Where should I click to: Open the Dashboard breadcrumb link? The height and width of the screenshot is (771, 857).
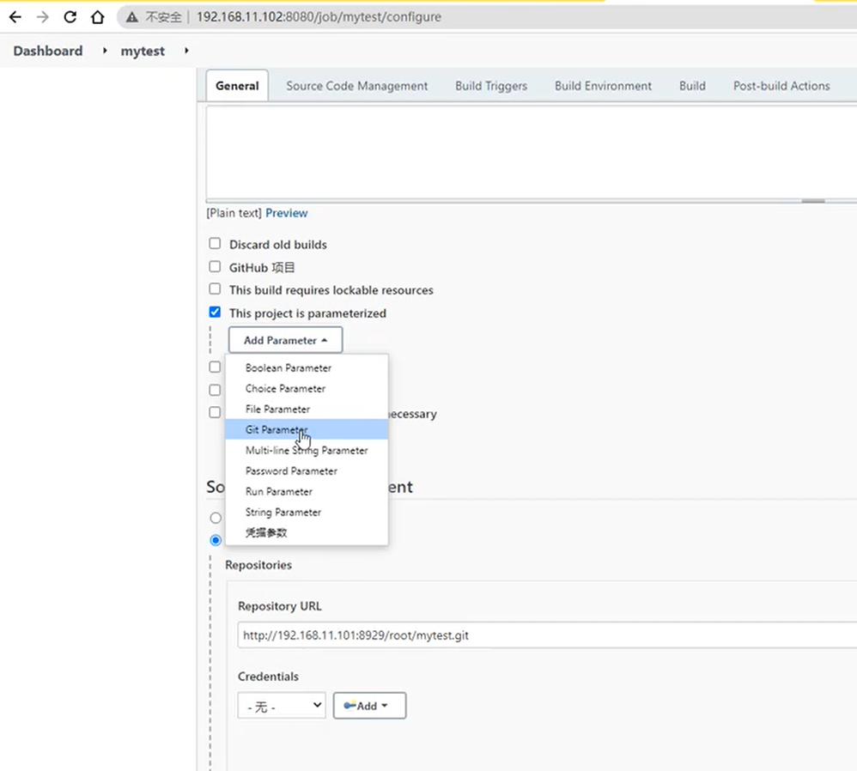pos(48,51)
